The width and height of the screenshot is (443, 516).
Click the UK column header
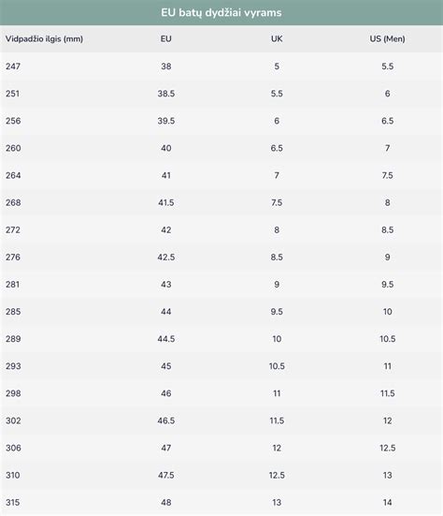click(277, 38)
